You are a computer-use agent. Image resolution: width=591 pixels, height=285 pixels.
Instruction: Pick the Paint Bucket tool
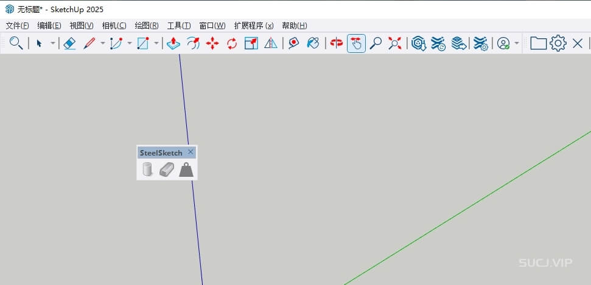(x=313, y=43)
